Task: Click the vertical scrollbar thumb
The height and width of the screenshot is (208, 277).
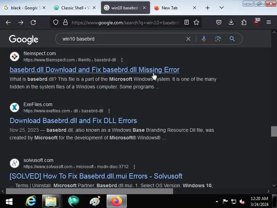Action: (274, 131)
